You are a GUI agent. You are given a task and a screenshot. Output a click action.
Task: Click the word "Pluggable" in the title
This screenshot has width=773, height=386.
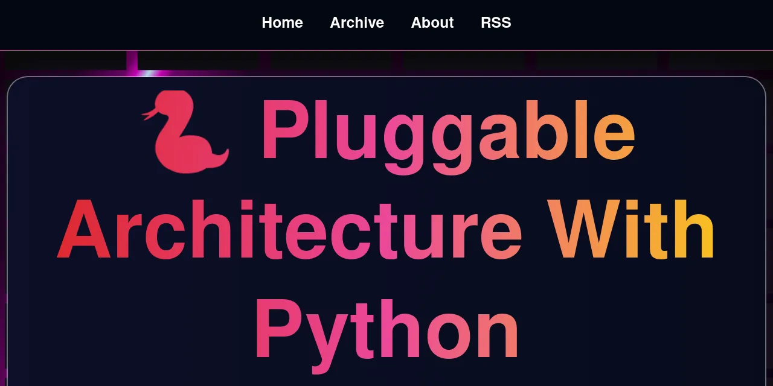click(x=447, y=131)
